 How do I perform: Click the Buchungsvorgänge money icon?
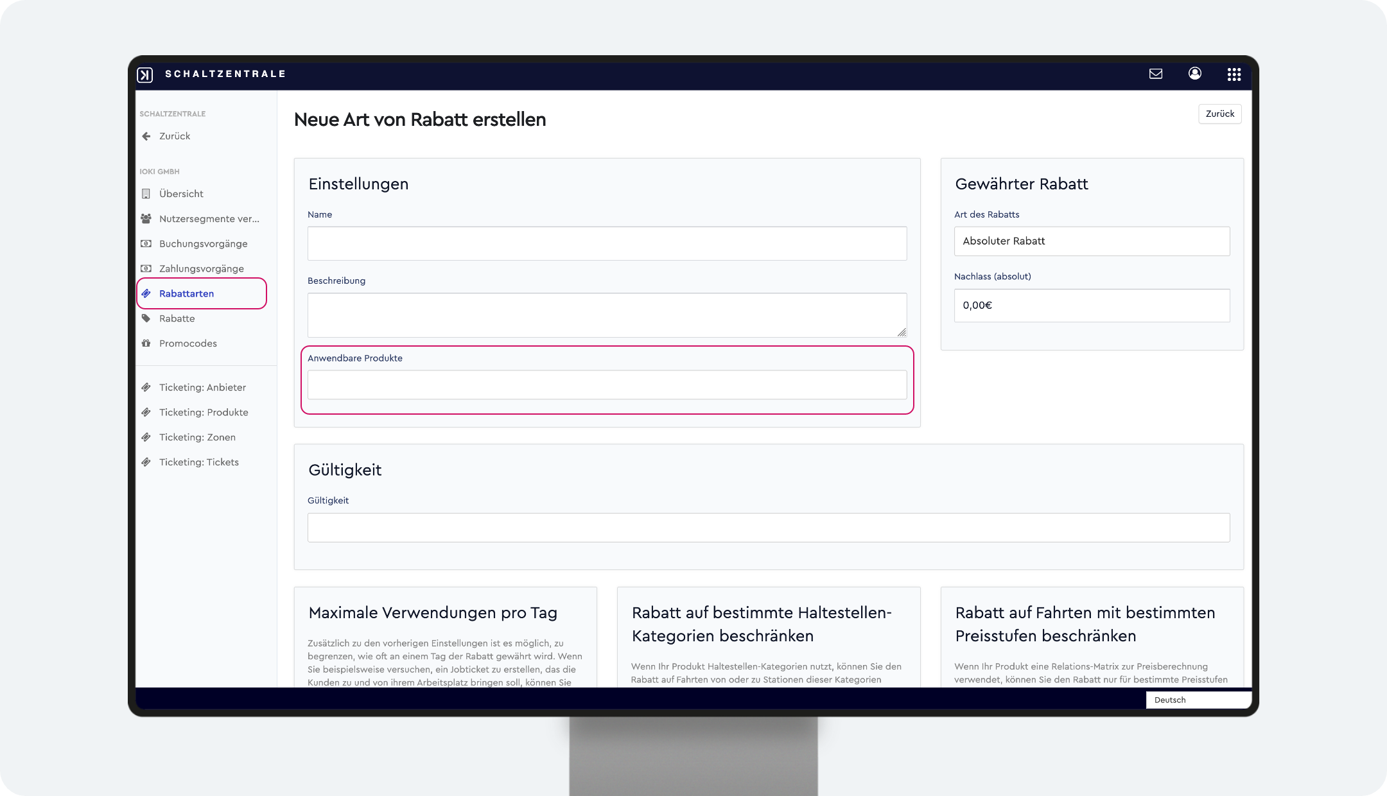pos(146,244)
